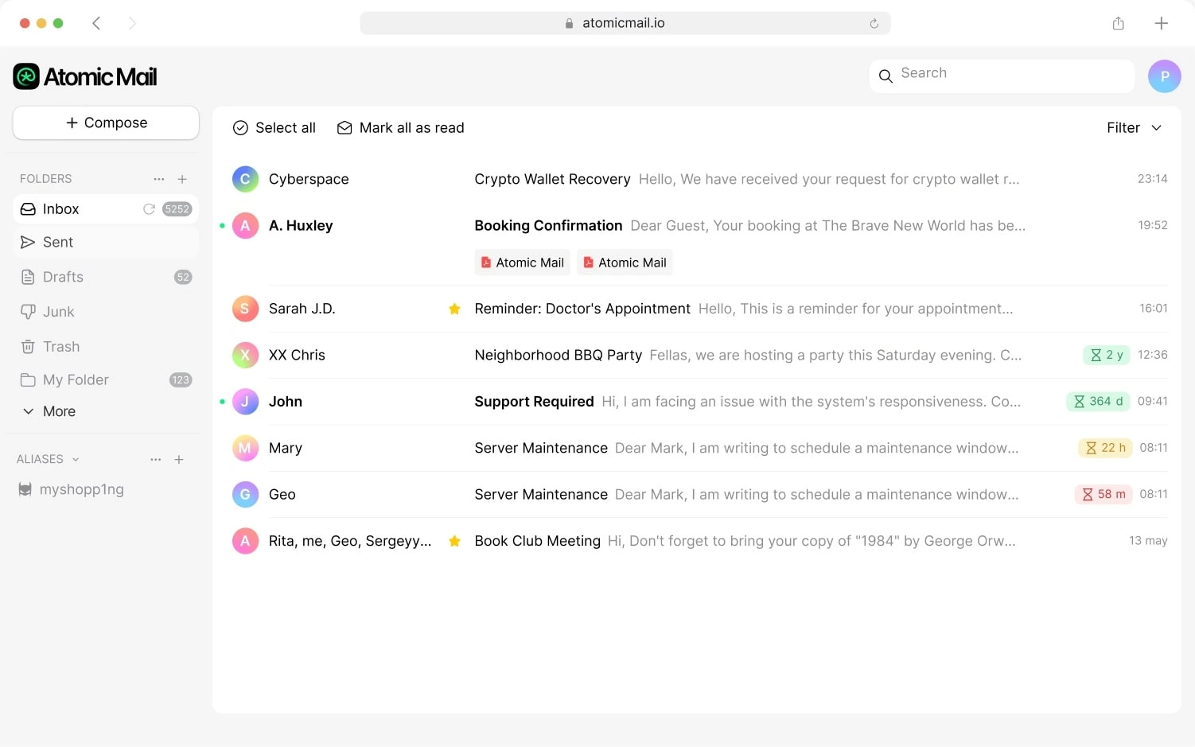The width and height of the screenshot is (1195, 747).
Task: Click the 22 h expiration badge
Action: pyautogui.click(x=1105, y=448)
